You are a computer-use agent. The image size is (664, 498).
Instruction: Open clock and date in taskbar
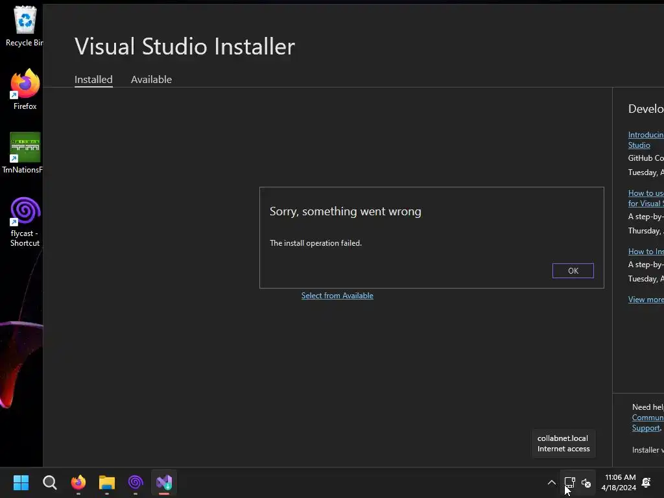click(619, 482)
